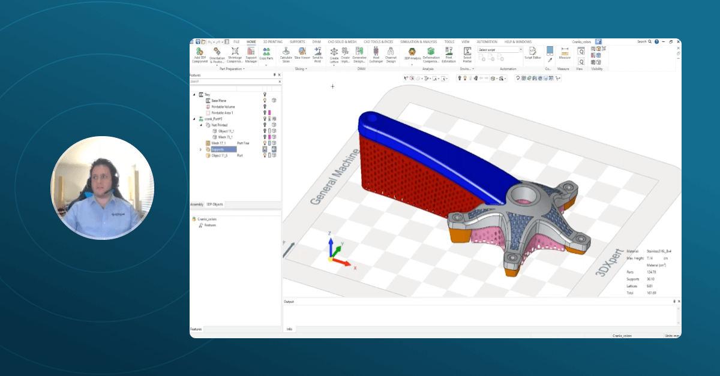Screen dimensions: 720x376
Task: Open the Select script dropdown
Action: (x=520, y=50)
